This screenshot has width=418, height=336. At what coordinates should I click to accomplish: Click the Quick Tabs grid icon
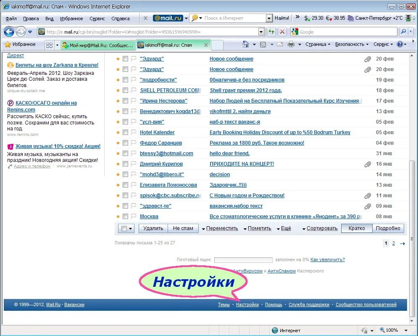[49, 45]
